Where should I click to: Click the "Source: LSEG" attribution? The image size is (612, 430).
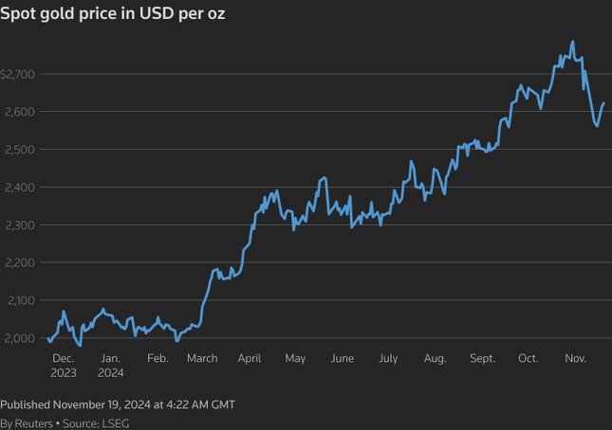[x=96, y=422]
